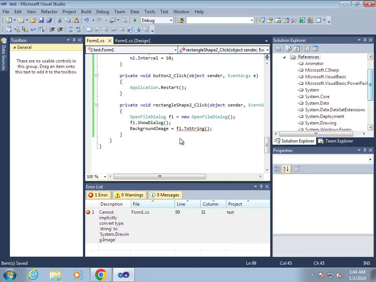The width and height of the screenshot is (376, 282).
Task: Sort errors by the Project column header
Action: [248, 204]
